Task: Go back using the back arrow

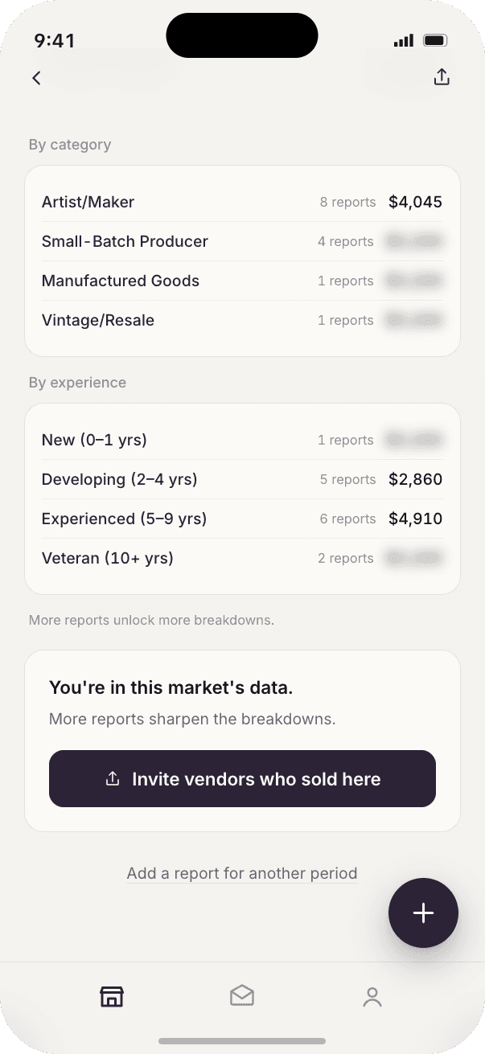Action: point(36,77)
